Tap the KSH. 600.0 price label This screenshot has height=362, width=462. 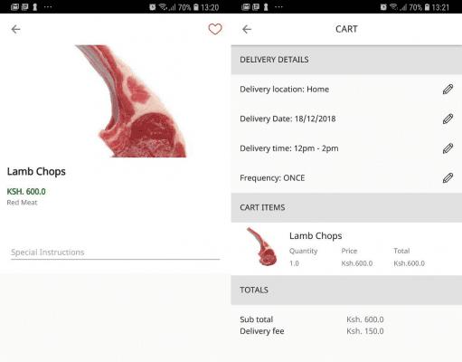coord(26,192)
